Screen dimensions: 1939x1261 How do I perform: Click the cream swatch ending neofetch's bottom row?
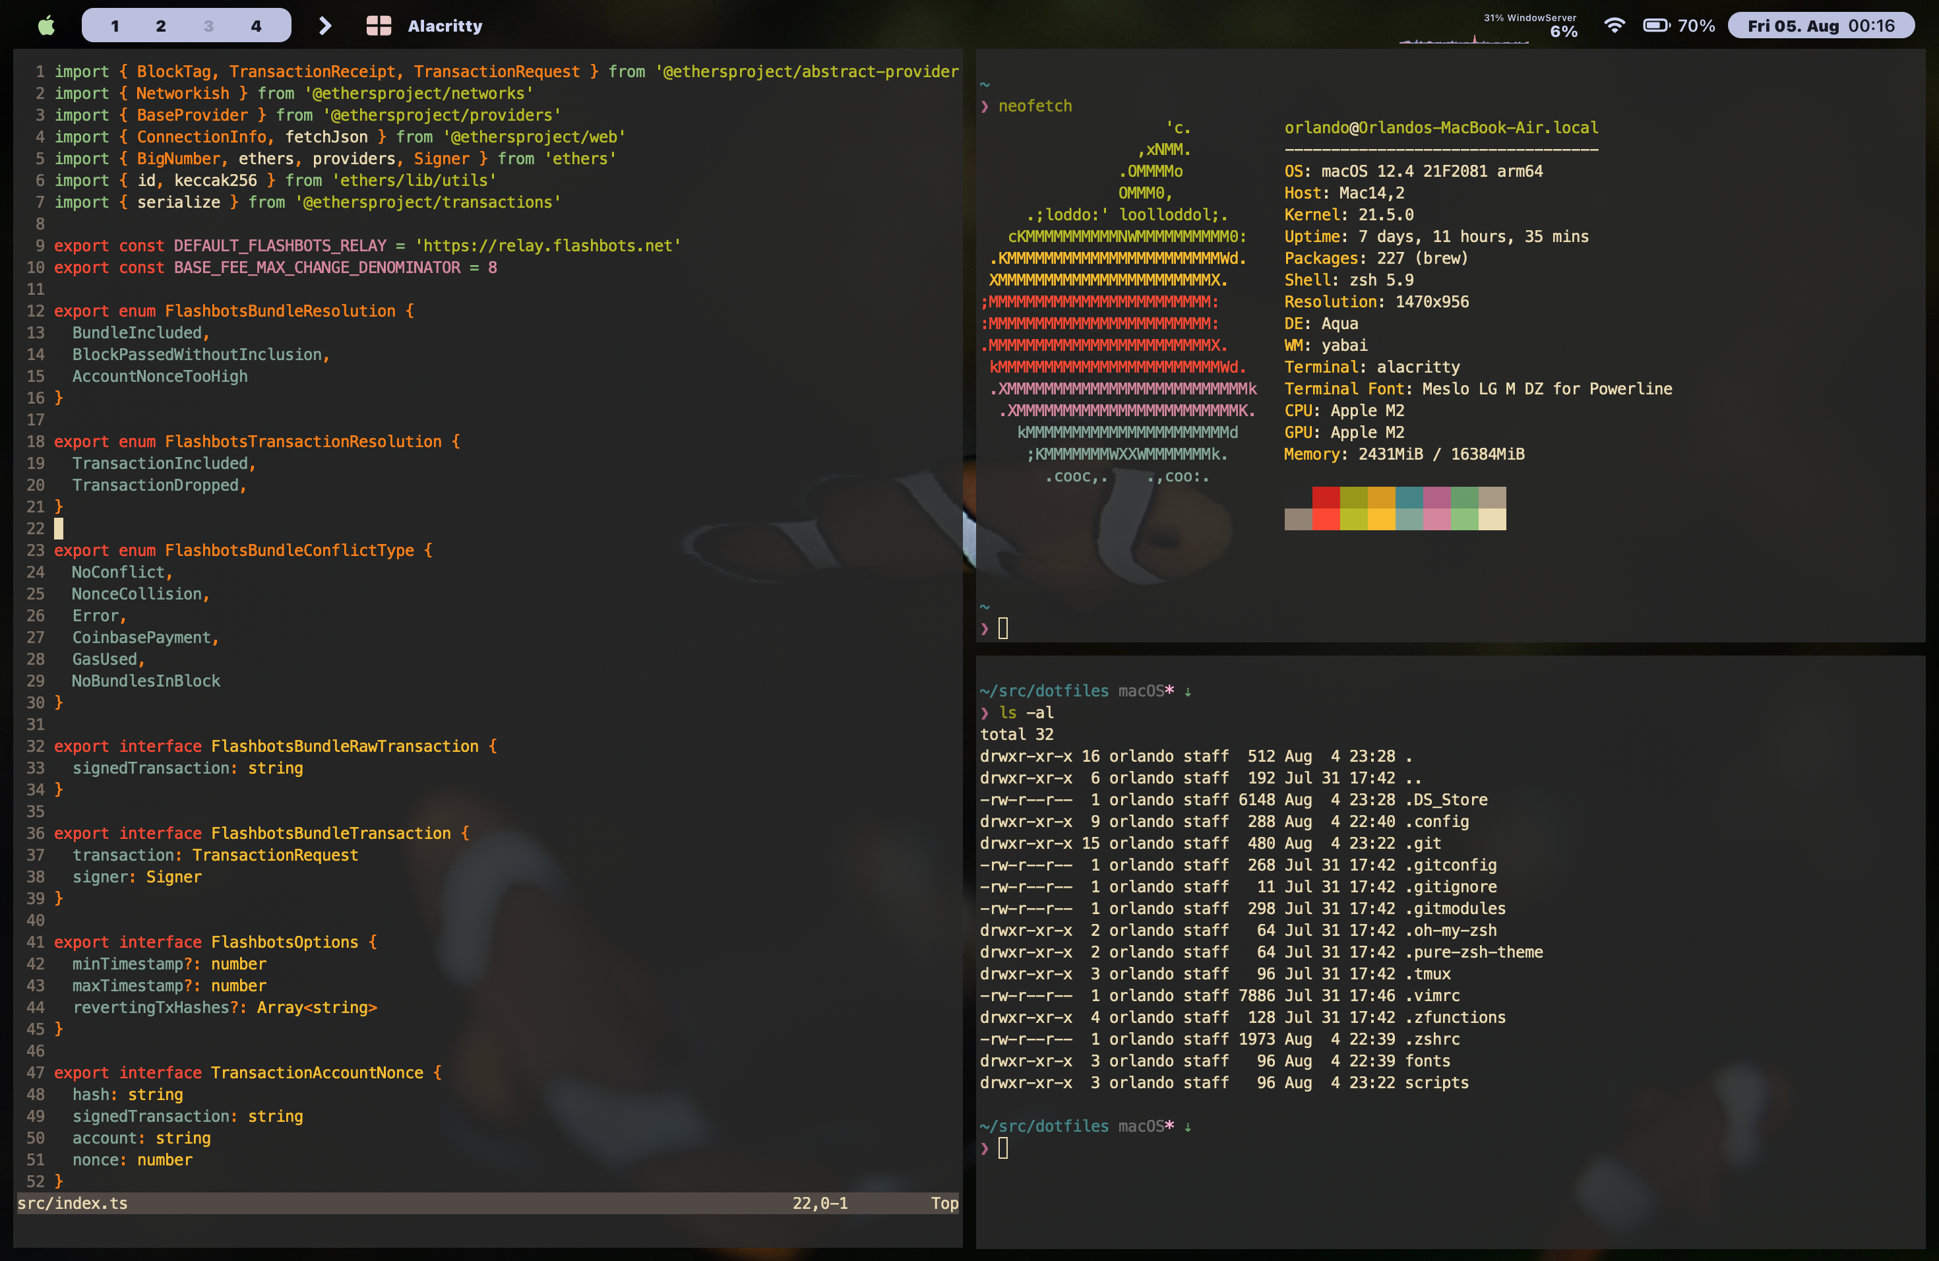(x=1493, y=519)
